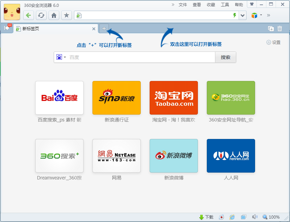The image size is (290, 222).
Task: Click the star favorites icon
Action: click(x=66, y=15)
